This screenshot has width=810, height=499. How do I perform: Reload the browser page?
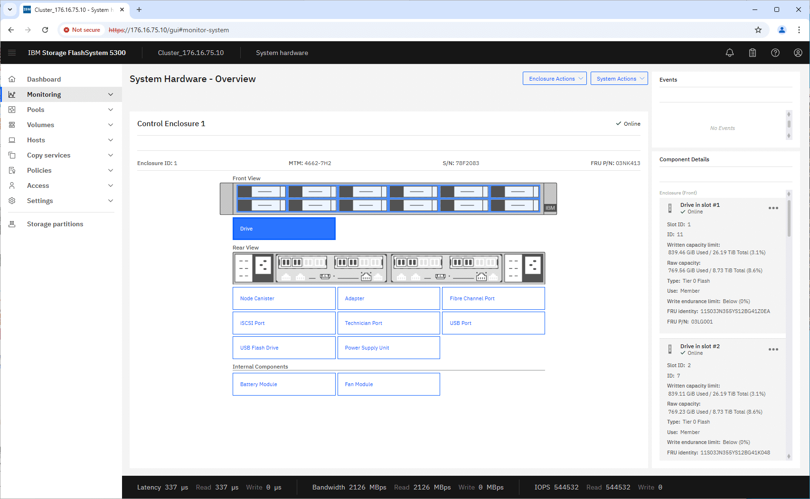click(45, 30)
